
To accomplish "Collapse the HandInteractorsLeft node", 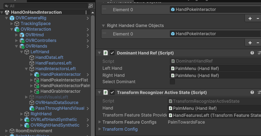I will [26, 69].
